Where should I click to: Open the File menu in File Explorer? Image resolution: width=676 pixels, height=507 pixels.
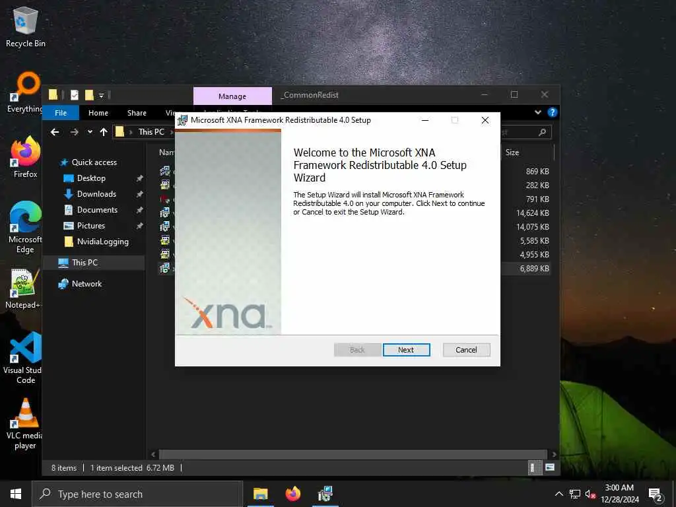click(61, 113)
